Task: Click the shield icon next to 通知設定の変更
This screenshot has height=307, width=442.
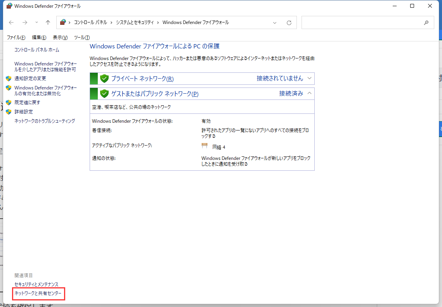Action: pos(9,78)
